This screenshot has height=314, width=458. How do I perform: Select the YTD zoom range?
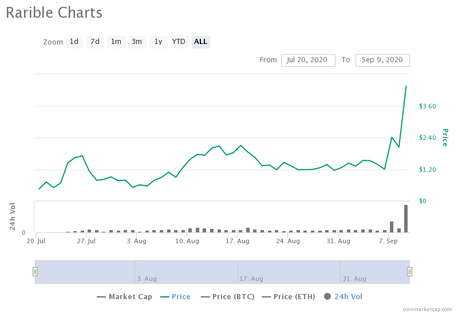coord(179,42)
